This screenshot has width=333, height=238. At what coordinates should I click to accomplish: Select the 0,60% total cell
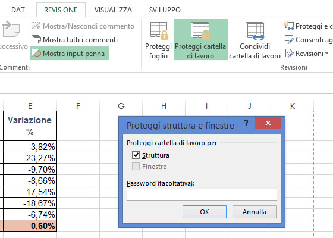30,226
